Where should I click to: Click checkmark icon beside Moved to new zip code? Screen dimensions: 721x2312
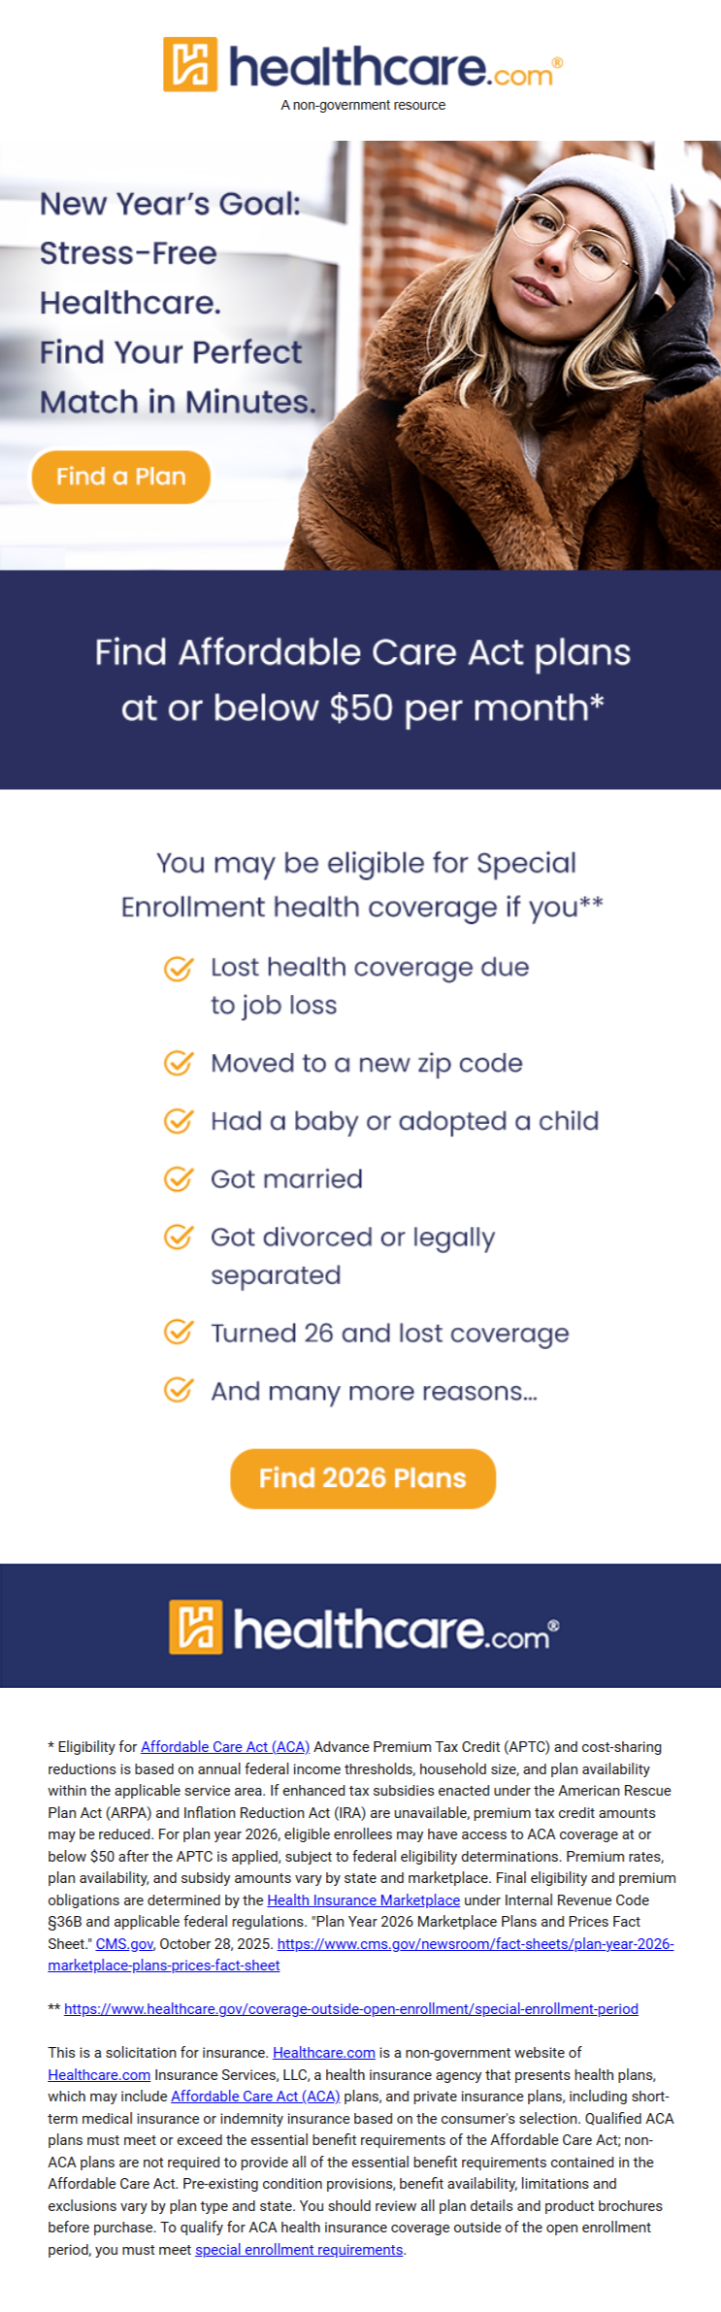(178, 1063)
